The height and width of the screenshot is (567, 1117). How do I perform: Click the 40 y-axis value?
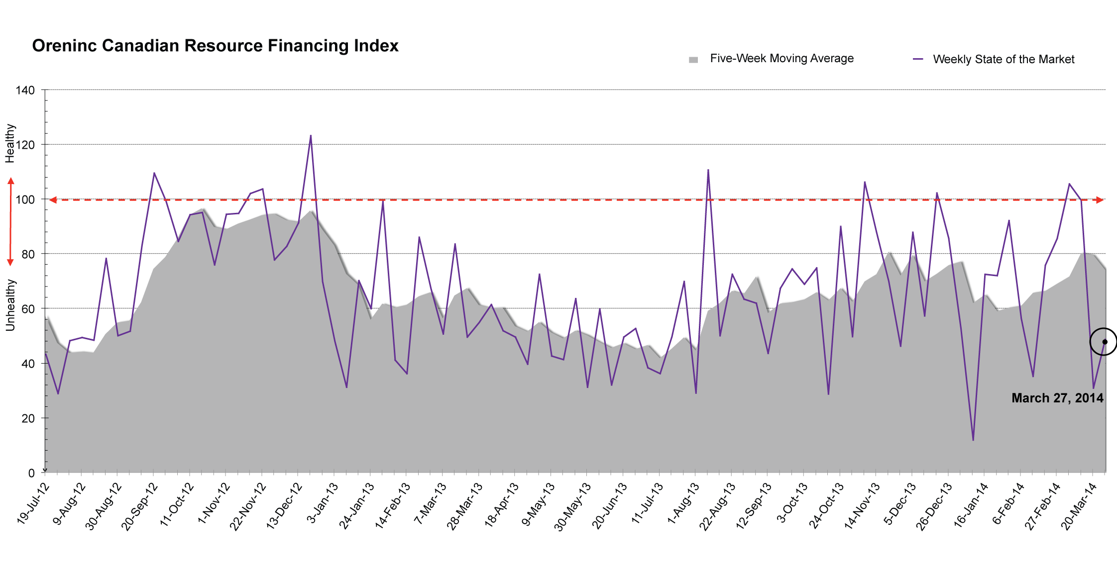[28, 364]
